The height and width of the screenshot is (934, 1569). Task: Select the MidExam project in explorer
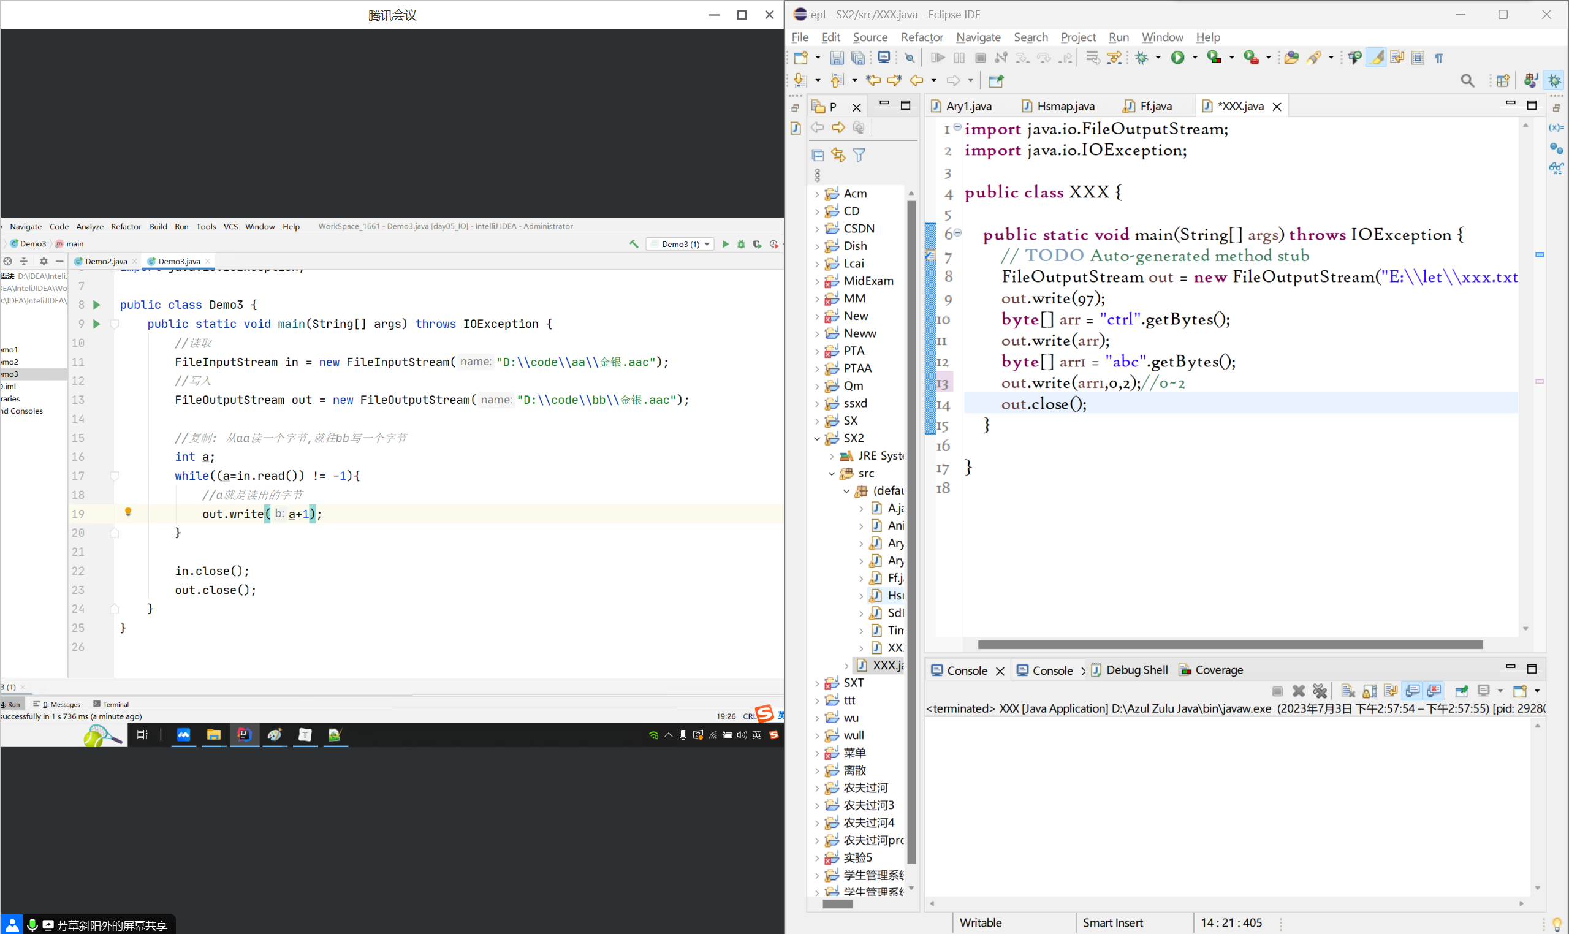868,281
